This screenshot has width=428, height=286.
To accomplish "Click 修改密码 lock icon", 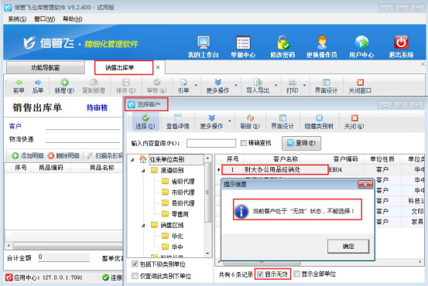I will pyautogui.click(x=282, y=46).
